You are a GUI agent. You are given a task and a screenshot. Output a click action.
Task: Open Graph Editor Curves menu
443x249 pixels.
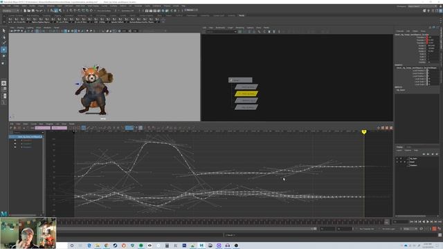coord(34,124)
